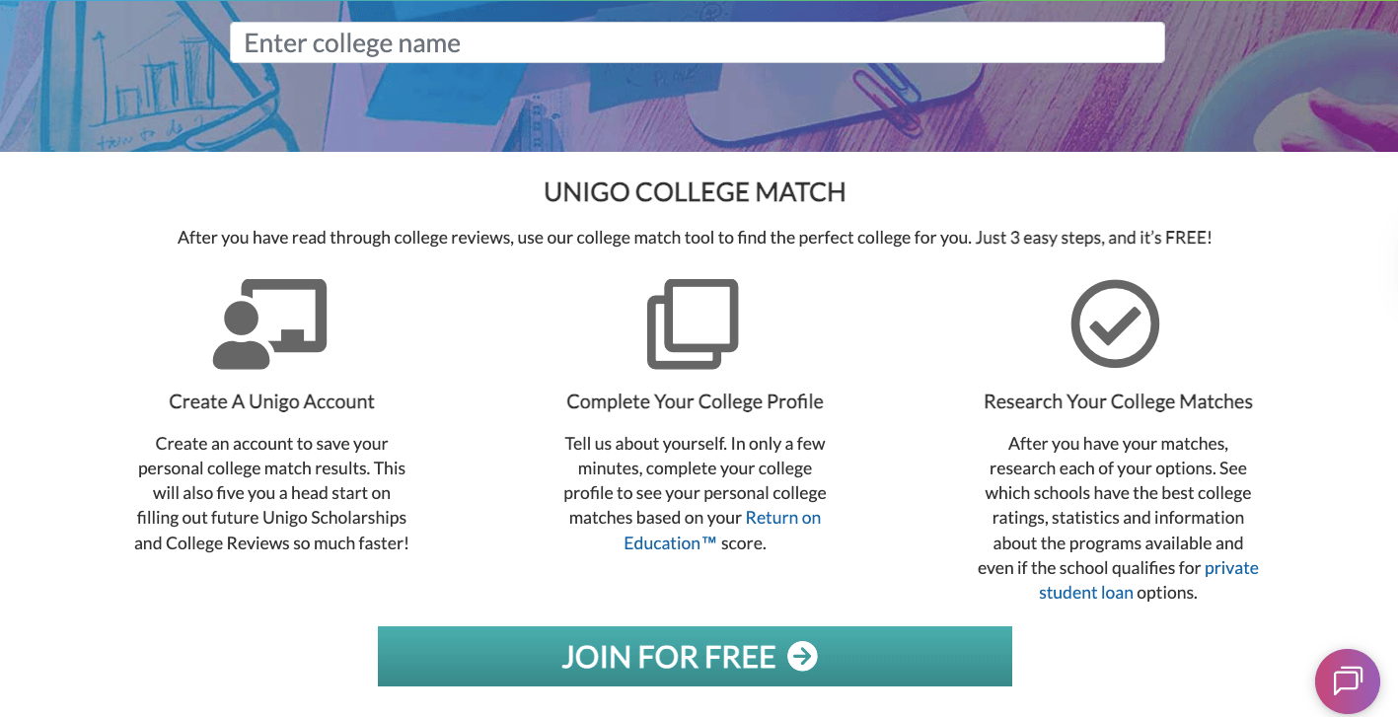
Task: Click the intro sentence about 3 easy steps
Action: pos(695,238)
